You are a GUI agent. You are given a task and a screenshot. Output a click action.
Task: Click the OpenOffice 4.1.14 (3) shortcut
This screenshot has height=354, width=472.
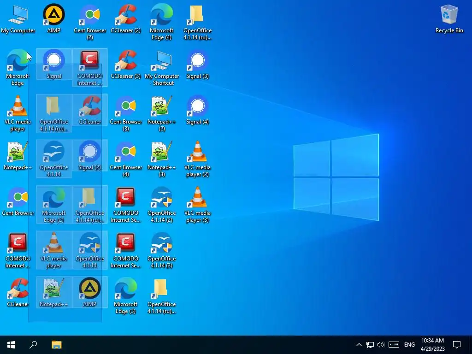[x=162, y=250]
